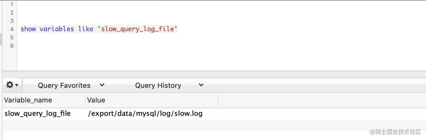Expand the Query Favorites dropdown
Screen dimensions: 426x140
tap(71, 85)
